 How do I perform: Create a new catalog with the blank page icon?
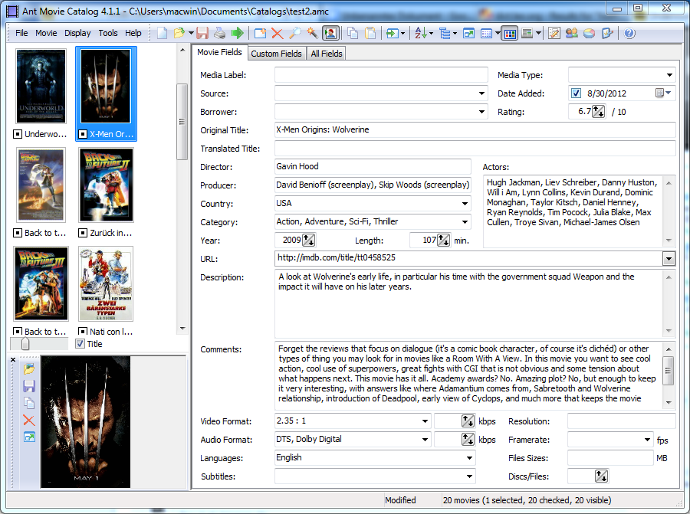pos(162,34)
